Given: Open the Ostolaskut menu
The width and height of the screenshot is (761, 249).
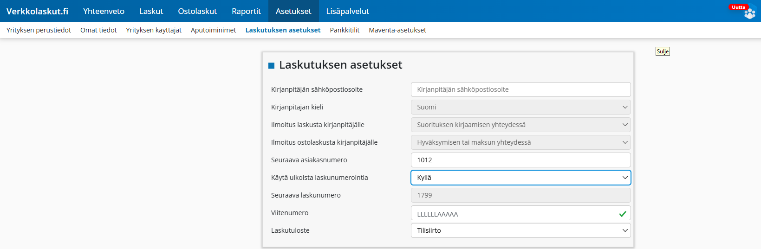Looking at the screenshot, I should coord(197,11).
